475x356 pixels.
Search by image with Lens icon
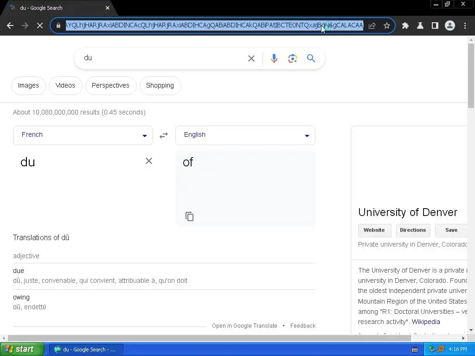pos(292,58)
